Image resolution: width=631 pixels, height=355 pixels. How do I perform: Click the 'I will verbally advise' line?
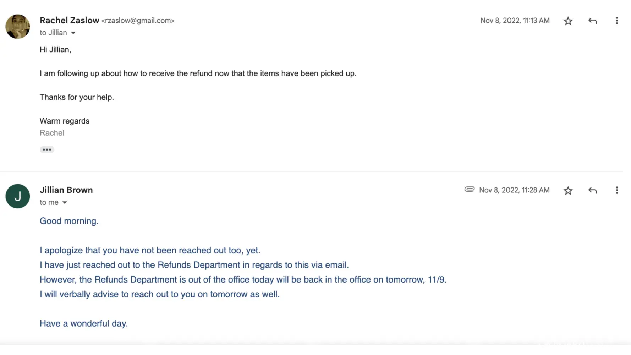click(160, 294)
